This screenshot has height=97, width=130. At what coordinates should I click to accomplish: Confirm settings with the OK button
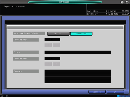click(115, 92)
